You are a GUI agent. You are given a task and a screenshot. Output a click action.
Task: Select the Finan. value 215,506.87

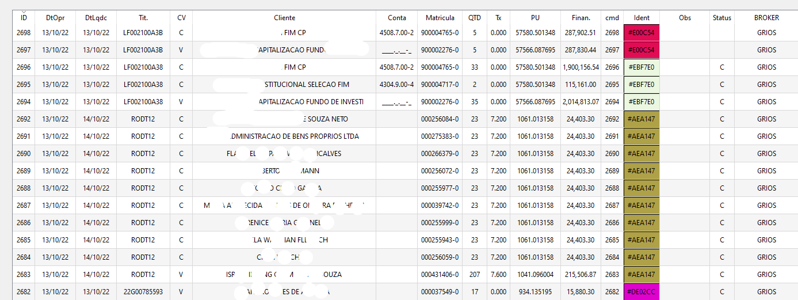(581, 275)
